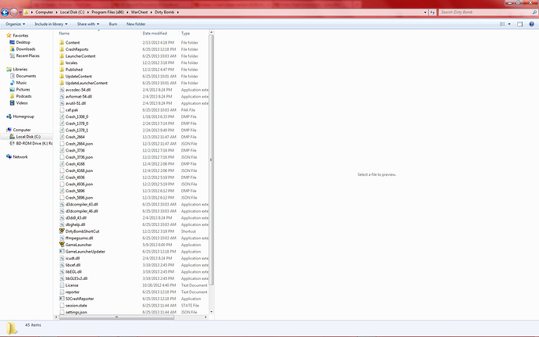Image resolution: width=539 pixels, height=337 pixels.
Task: Open the Organize dropdown menu
Action: tap(15, 24)
